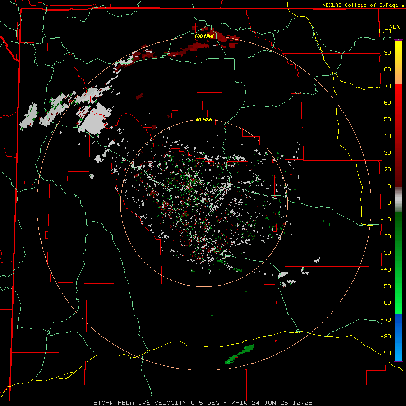Click the 0 value on velocity scale

click(389, 203)
